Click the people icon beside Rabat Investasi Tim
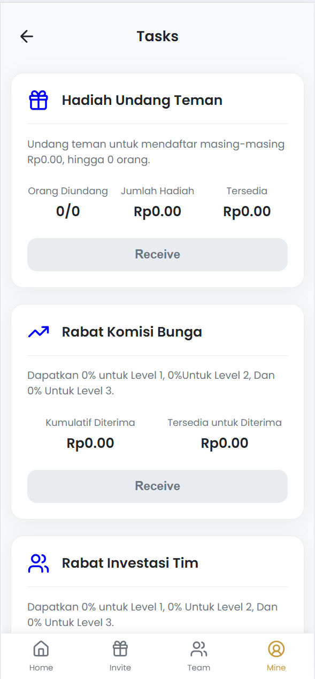The image size is (315, 679). point(39,563)
